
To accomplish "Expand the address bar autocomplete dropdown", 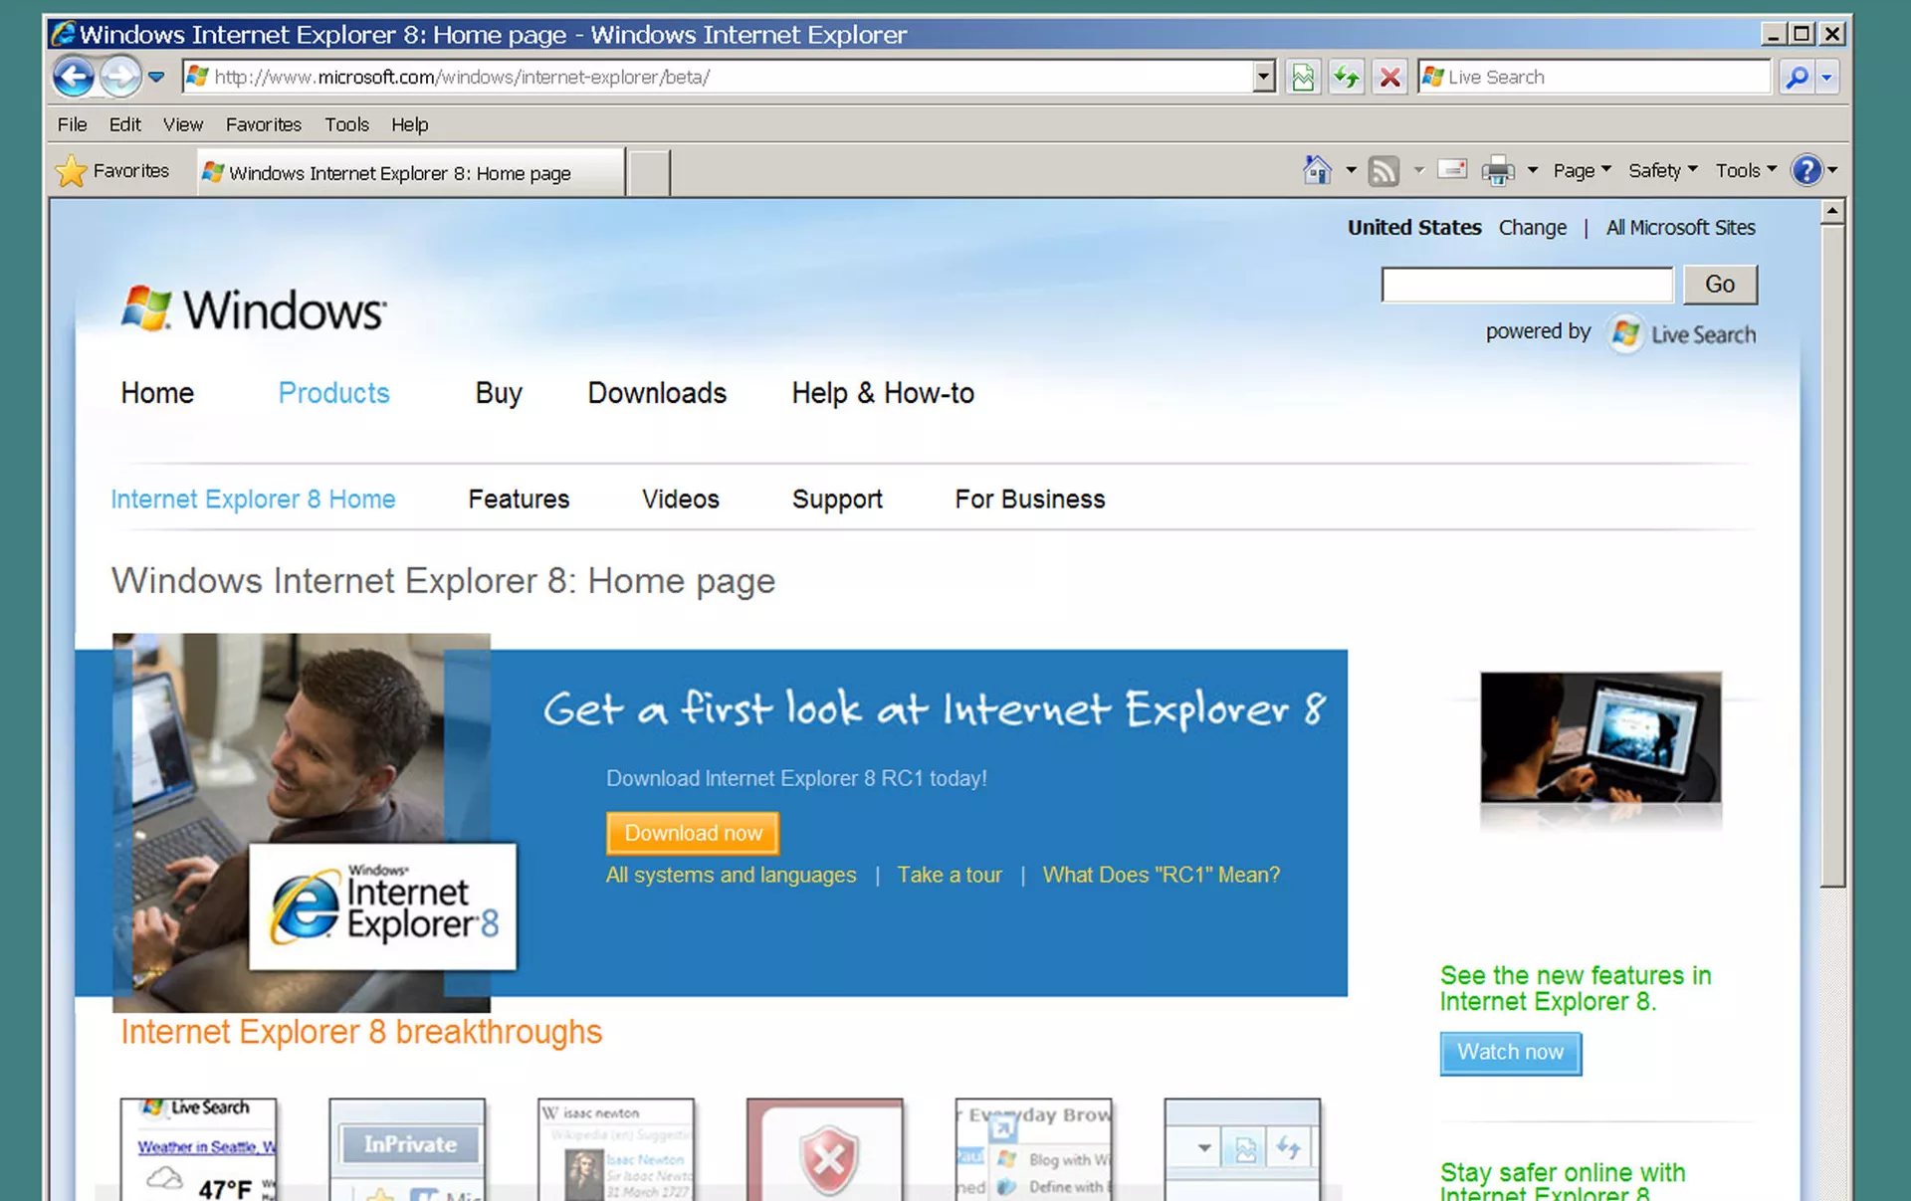I will tap(1264, 77).
